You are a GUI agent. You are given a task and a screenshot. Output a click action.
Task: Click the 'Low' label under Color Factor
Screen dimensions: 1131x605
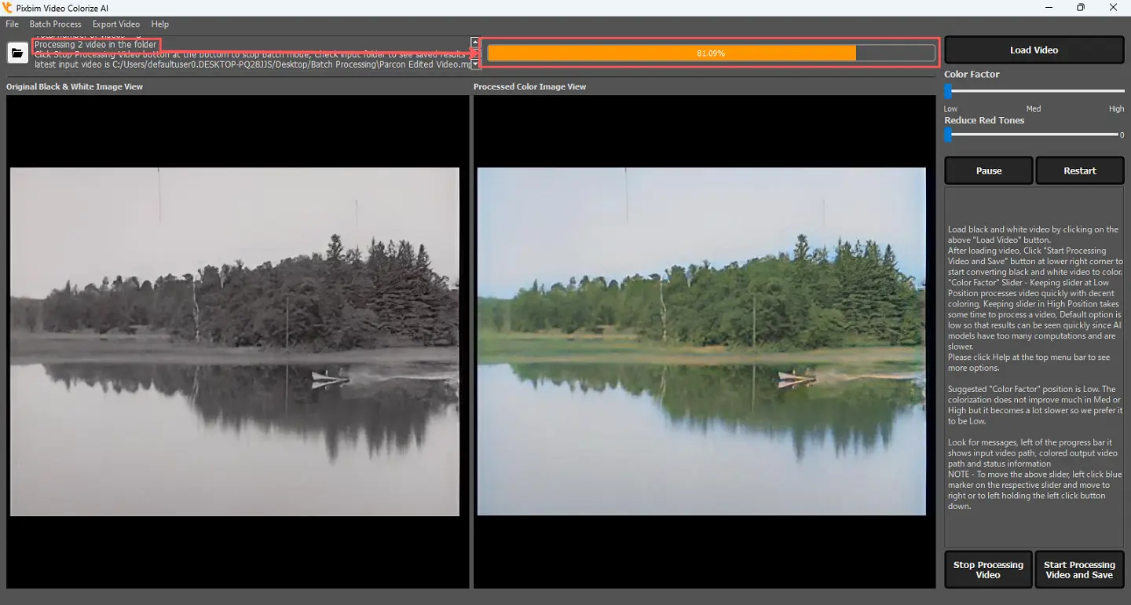click(950, 109)
